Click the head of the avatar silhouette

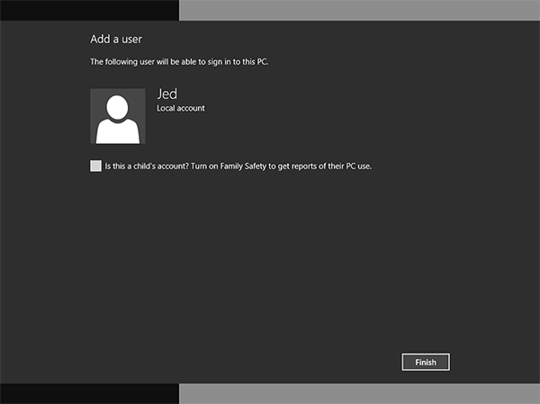[118, 105]
